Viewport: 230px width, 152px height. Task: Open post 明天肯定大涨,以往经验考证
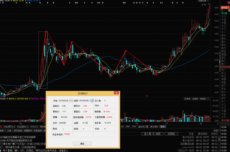[x=18, y=147]
